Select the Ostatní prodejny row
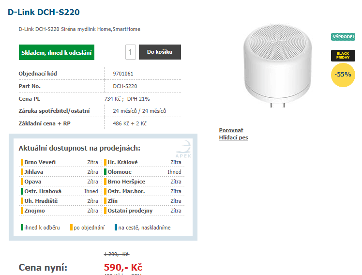 click(143, 211)
